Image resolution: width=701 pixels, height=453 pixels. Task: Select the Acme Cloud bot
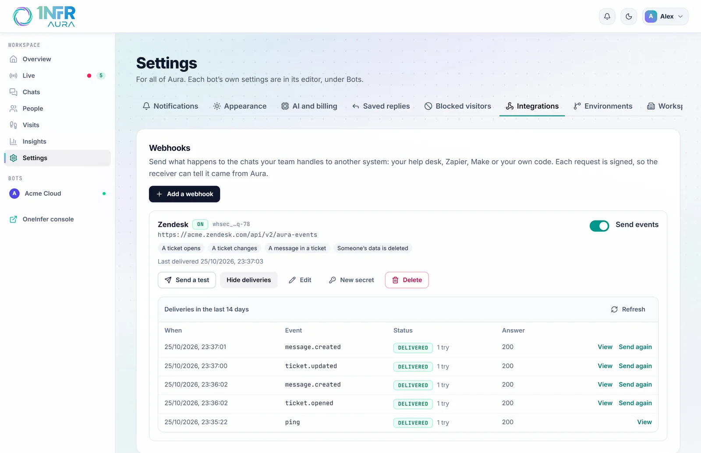click(x=57, y=193)
